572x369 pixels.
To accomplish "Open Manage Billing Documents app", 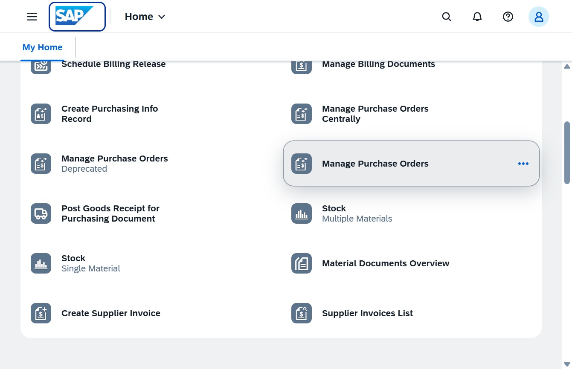I will (x=378, y=64).
